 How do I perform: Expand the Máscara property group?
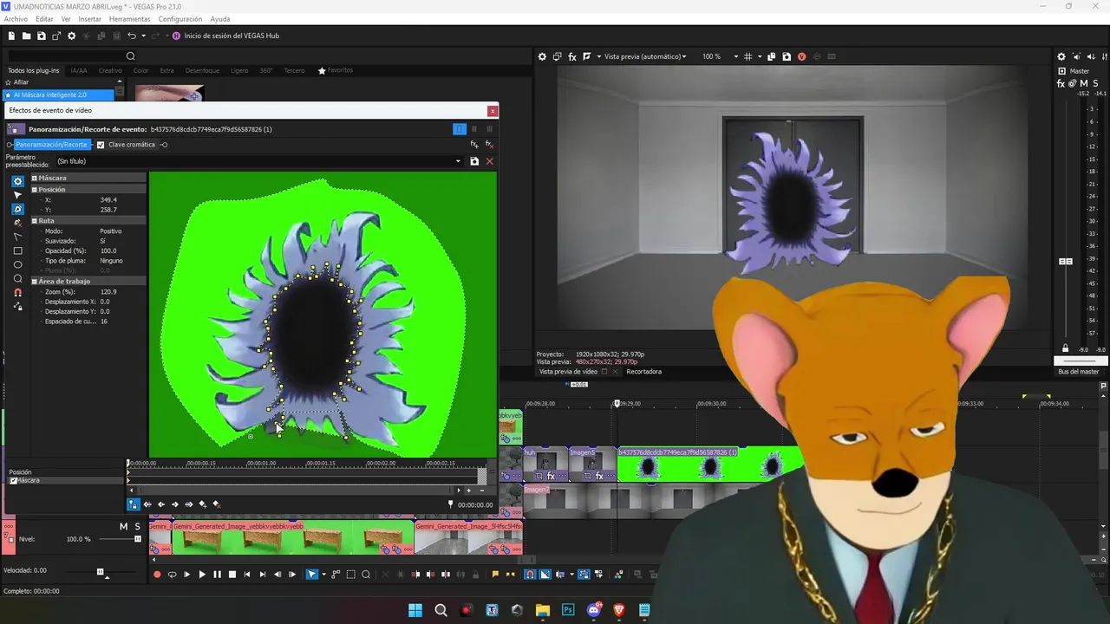[x=35, y=178]
